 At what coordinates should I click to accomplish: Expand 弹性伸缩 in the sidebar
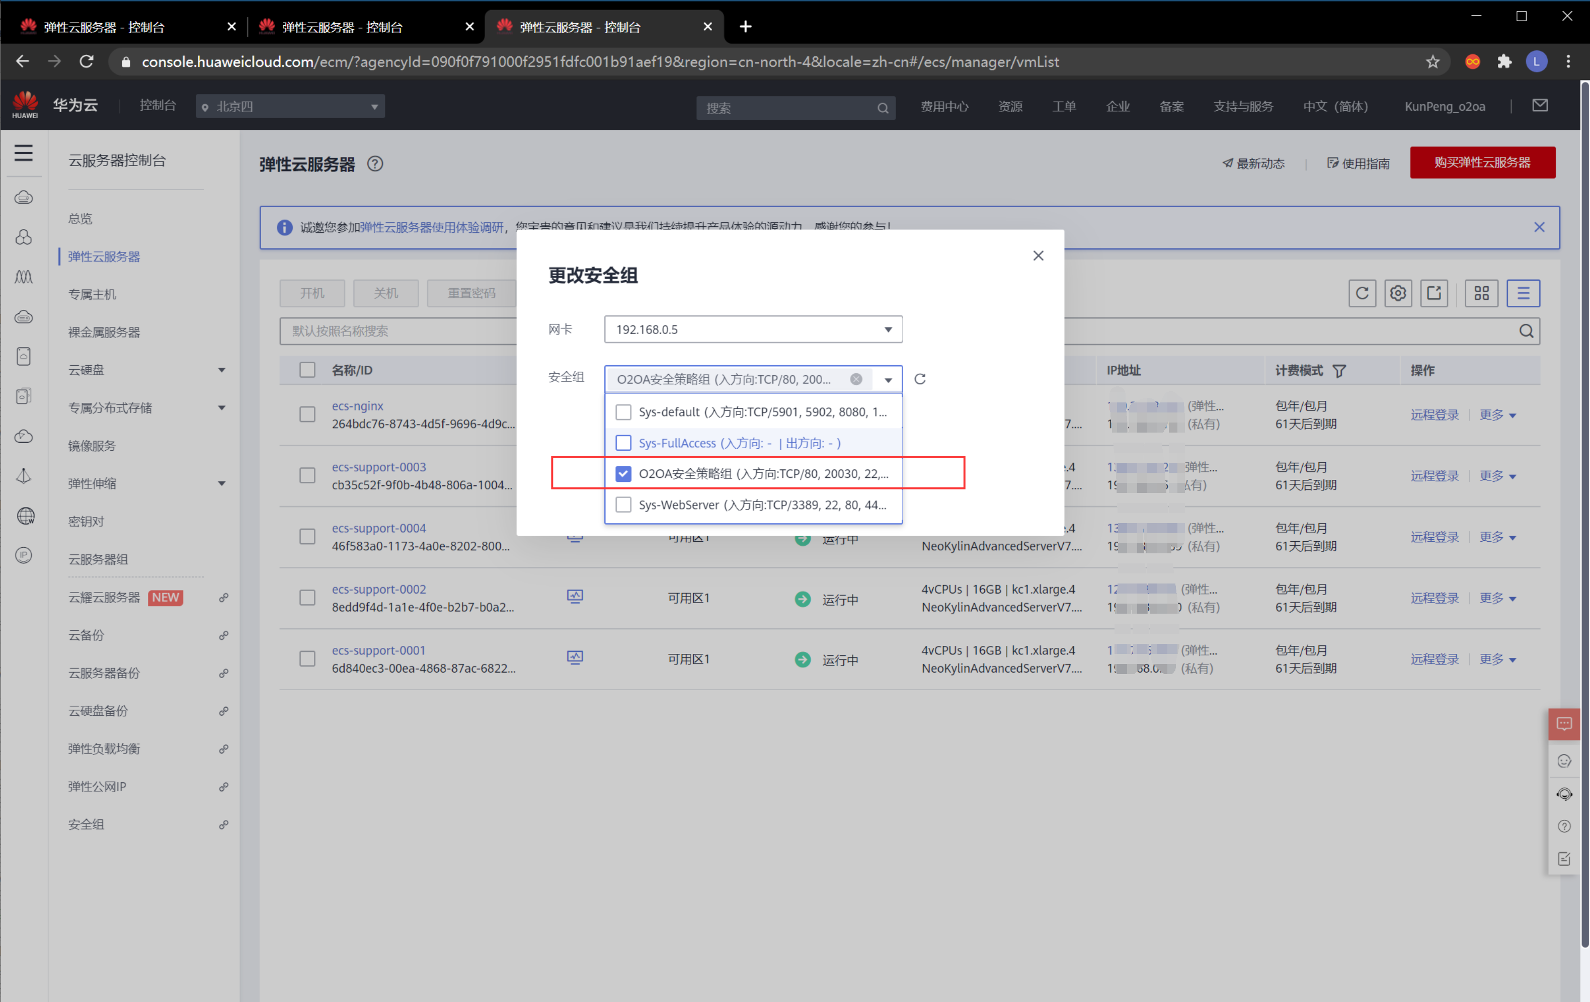click(x=222, y=484)
